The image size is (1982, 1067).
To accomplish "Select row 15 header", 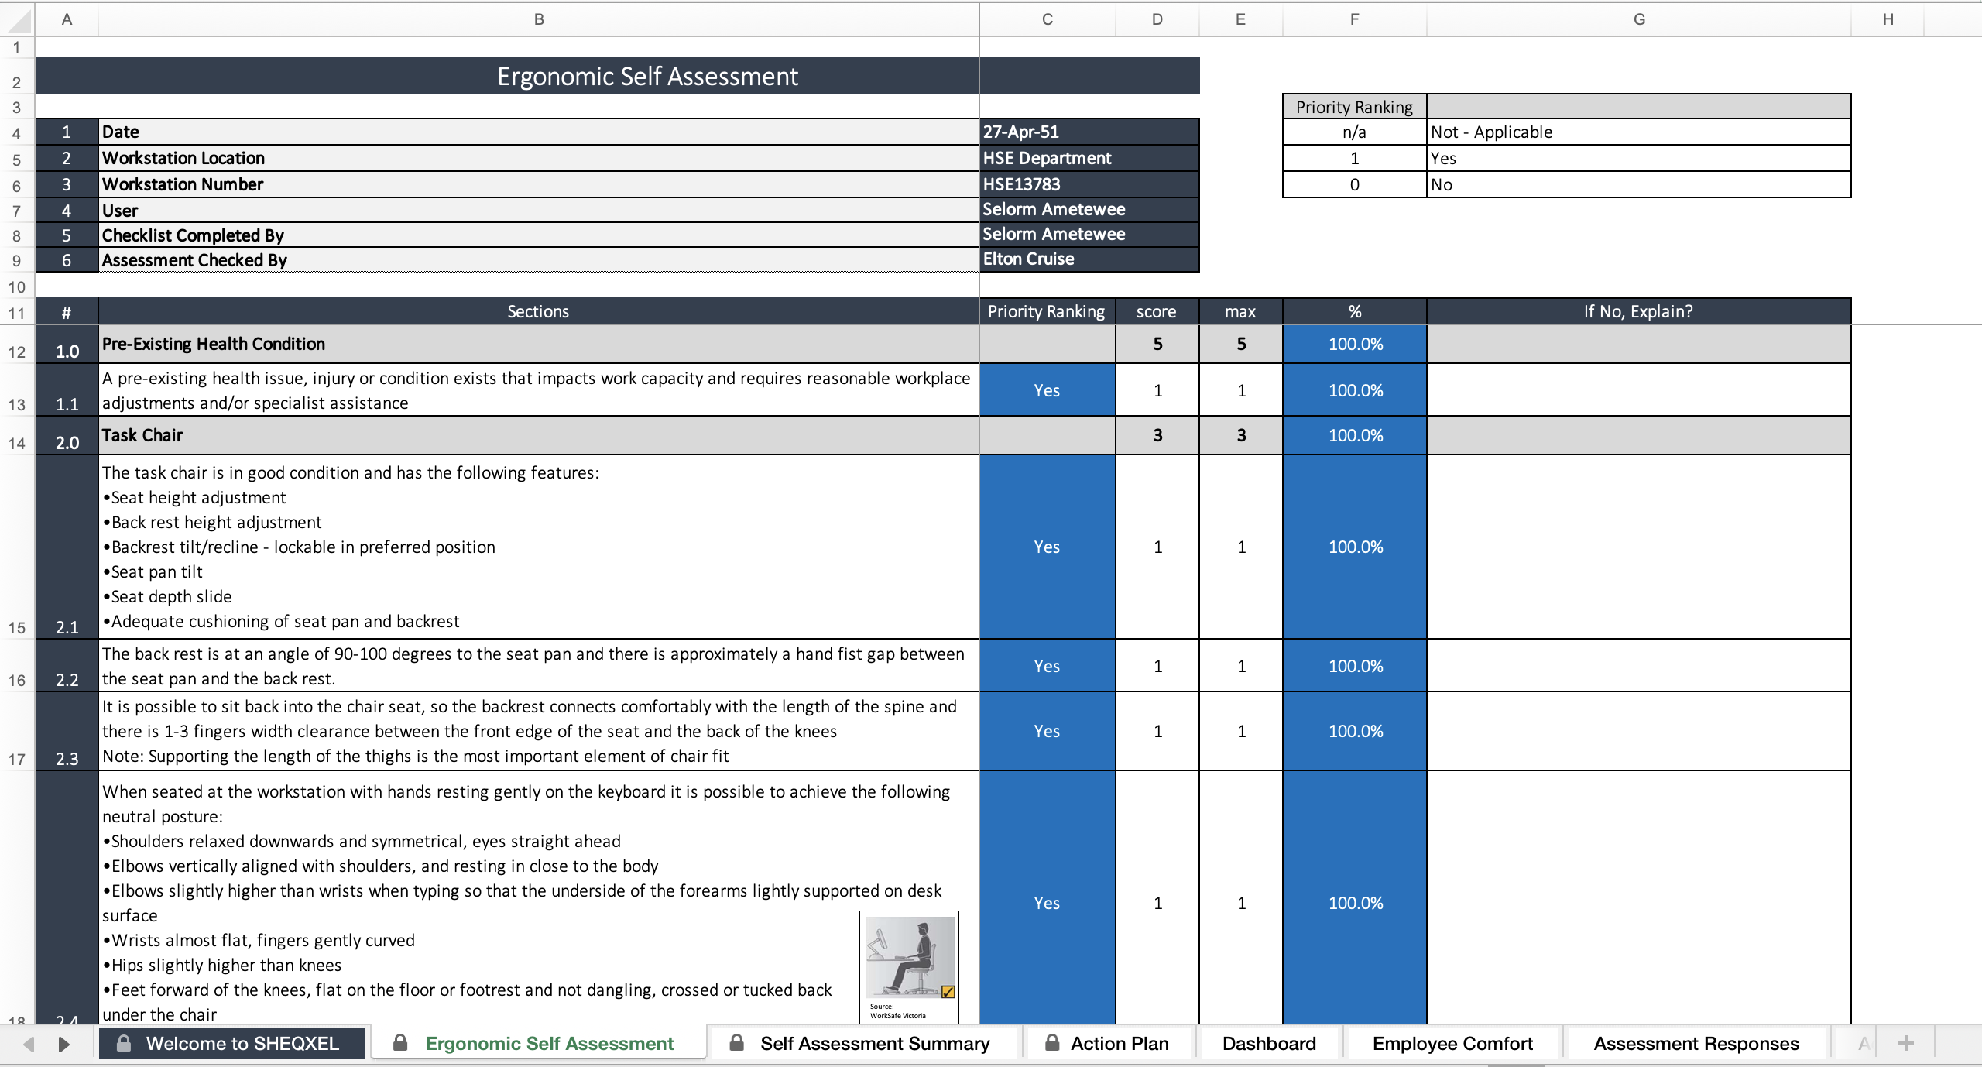I will [x=17, y=547].
